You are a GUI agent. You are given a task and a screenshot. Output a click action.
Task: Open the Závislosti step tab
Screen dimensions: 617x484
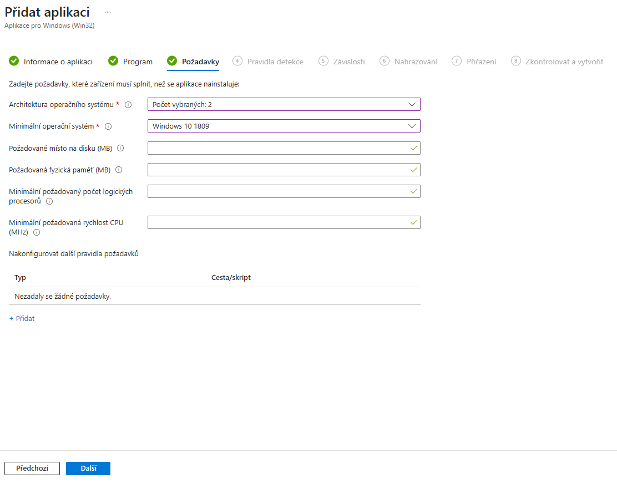pos(342,62)
